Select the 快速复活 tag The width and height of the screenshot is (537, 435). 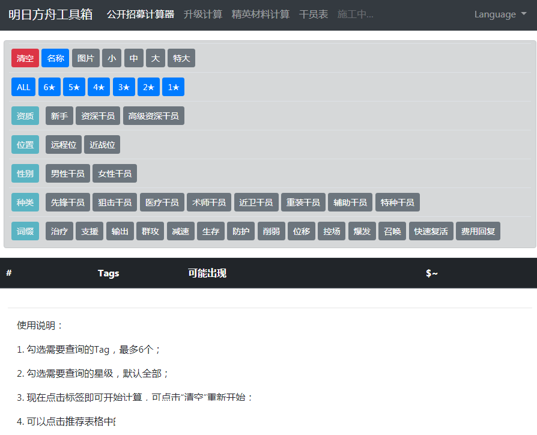(x=431, y=231)
